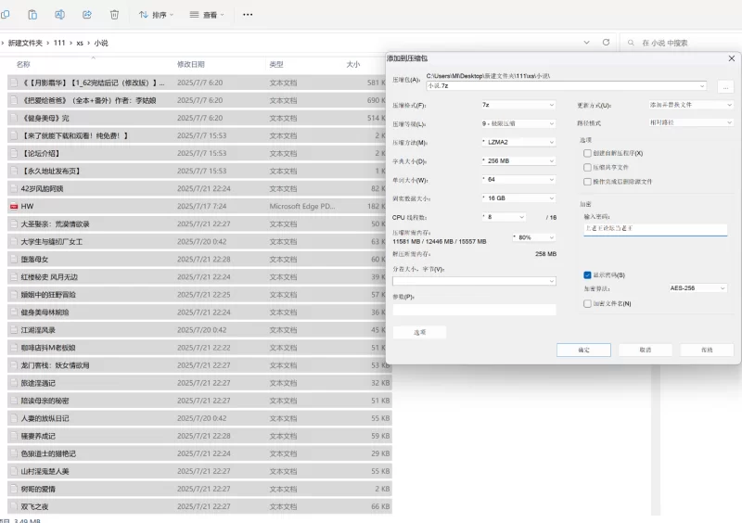Open 分卷大小 dropdown box

pos(474,281)
